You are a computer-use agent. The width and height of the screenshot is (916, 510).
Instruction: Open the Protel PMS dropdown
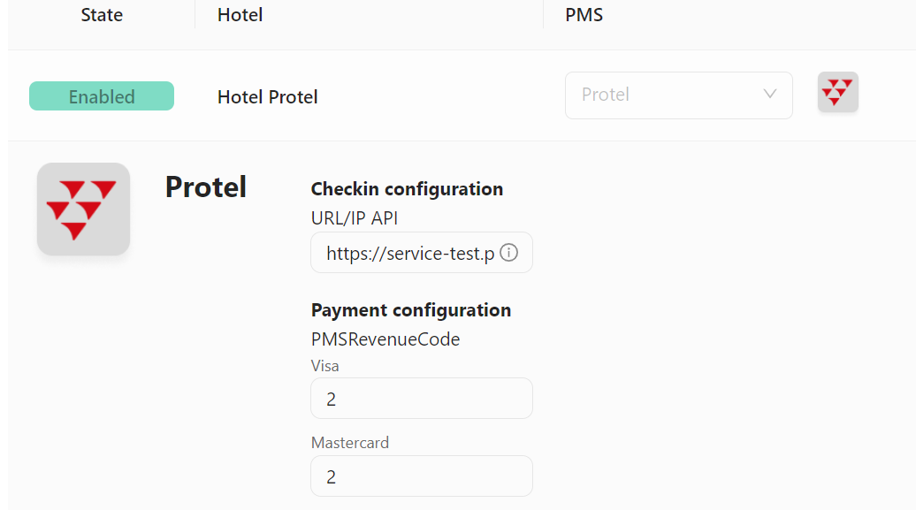[679, 95]
